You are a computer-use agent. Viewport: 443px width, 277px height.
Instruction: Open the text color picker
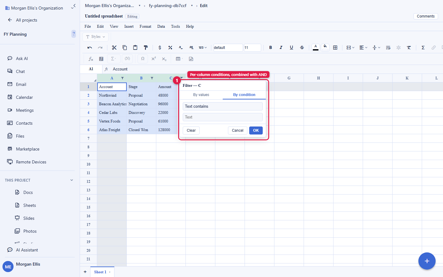point(316,47)
